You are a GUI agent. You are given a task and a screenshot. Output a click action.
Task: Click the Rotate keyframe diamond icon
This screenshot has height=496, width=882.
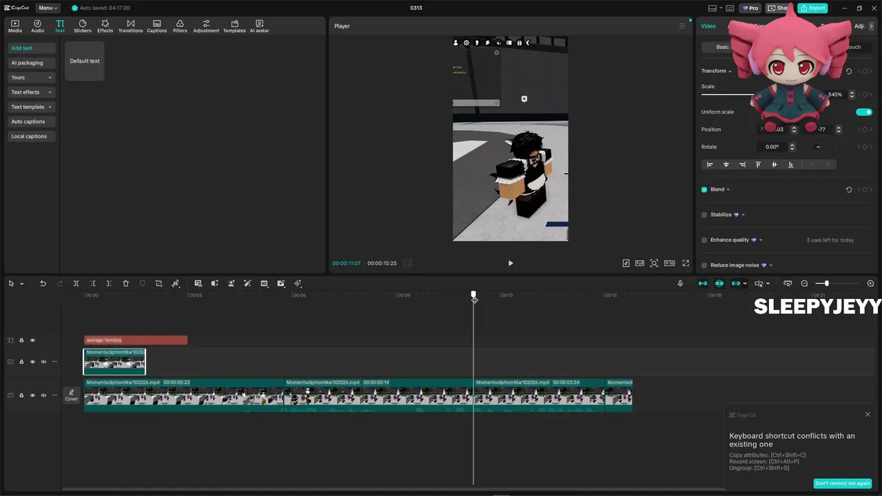[864, 147]
